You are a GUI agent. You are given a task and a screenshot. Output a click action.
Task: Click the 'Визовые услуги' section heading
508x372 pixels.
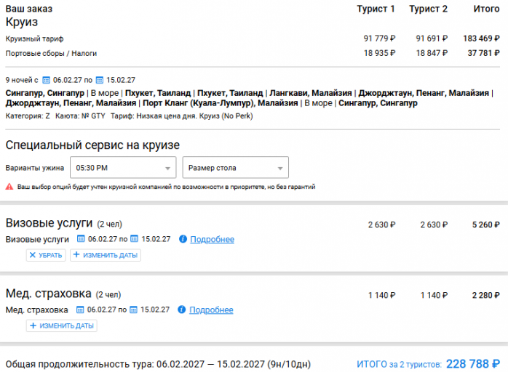tap(49, 223)
